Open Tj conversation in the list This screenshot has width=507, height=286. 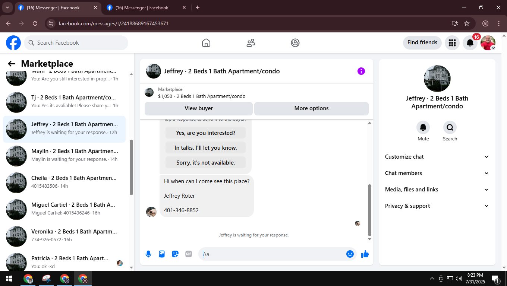(64, 102)
